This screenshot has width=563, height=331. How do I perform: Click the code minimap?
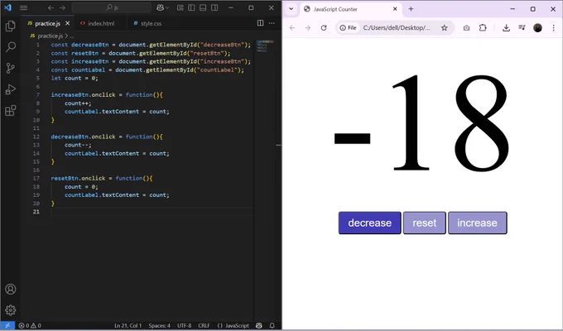click(265, 46)
